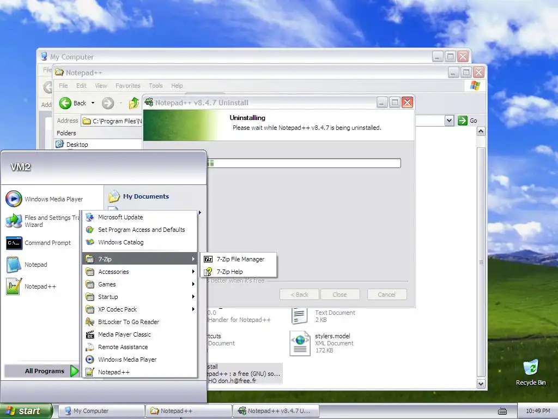Viewport: 558px width, 419px height.
Task: Launch Windows Media Player in All Programs
Action: (x=140, y=360)
